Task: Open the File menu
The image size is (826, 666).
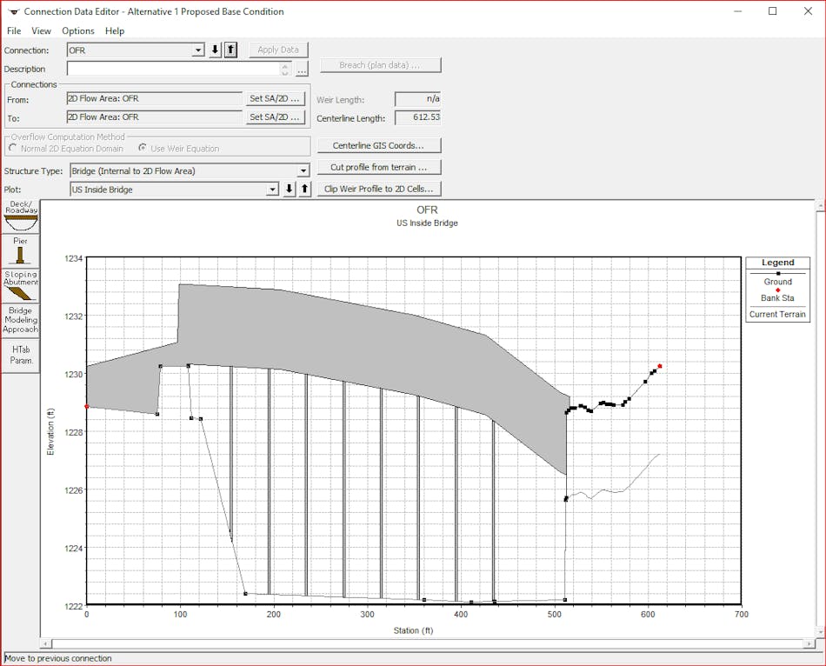Action: coord(14,30)
